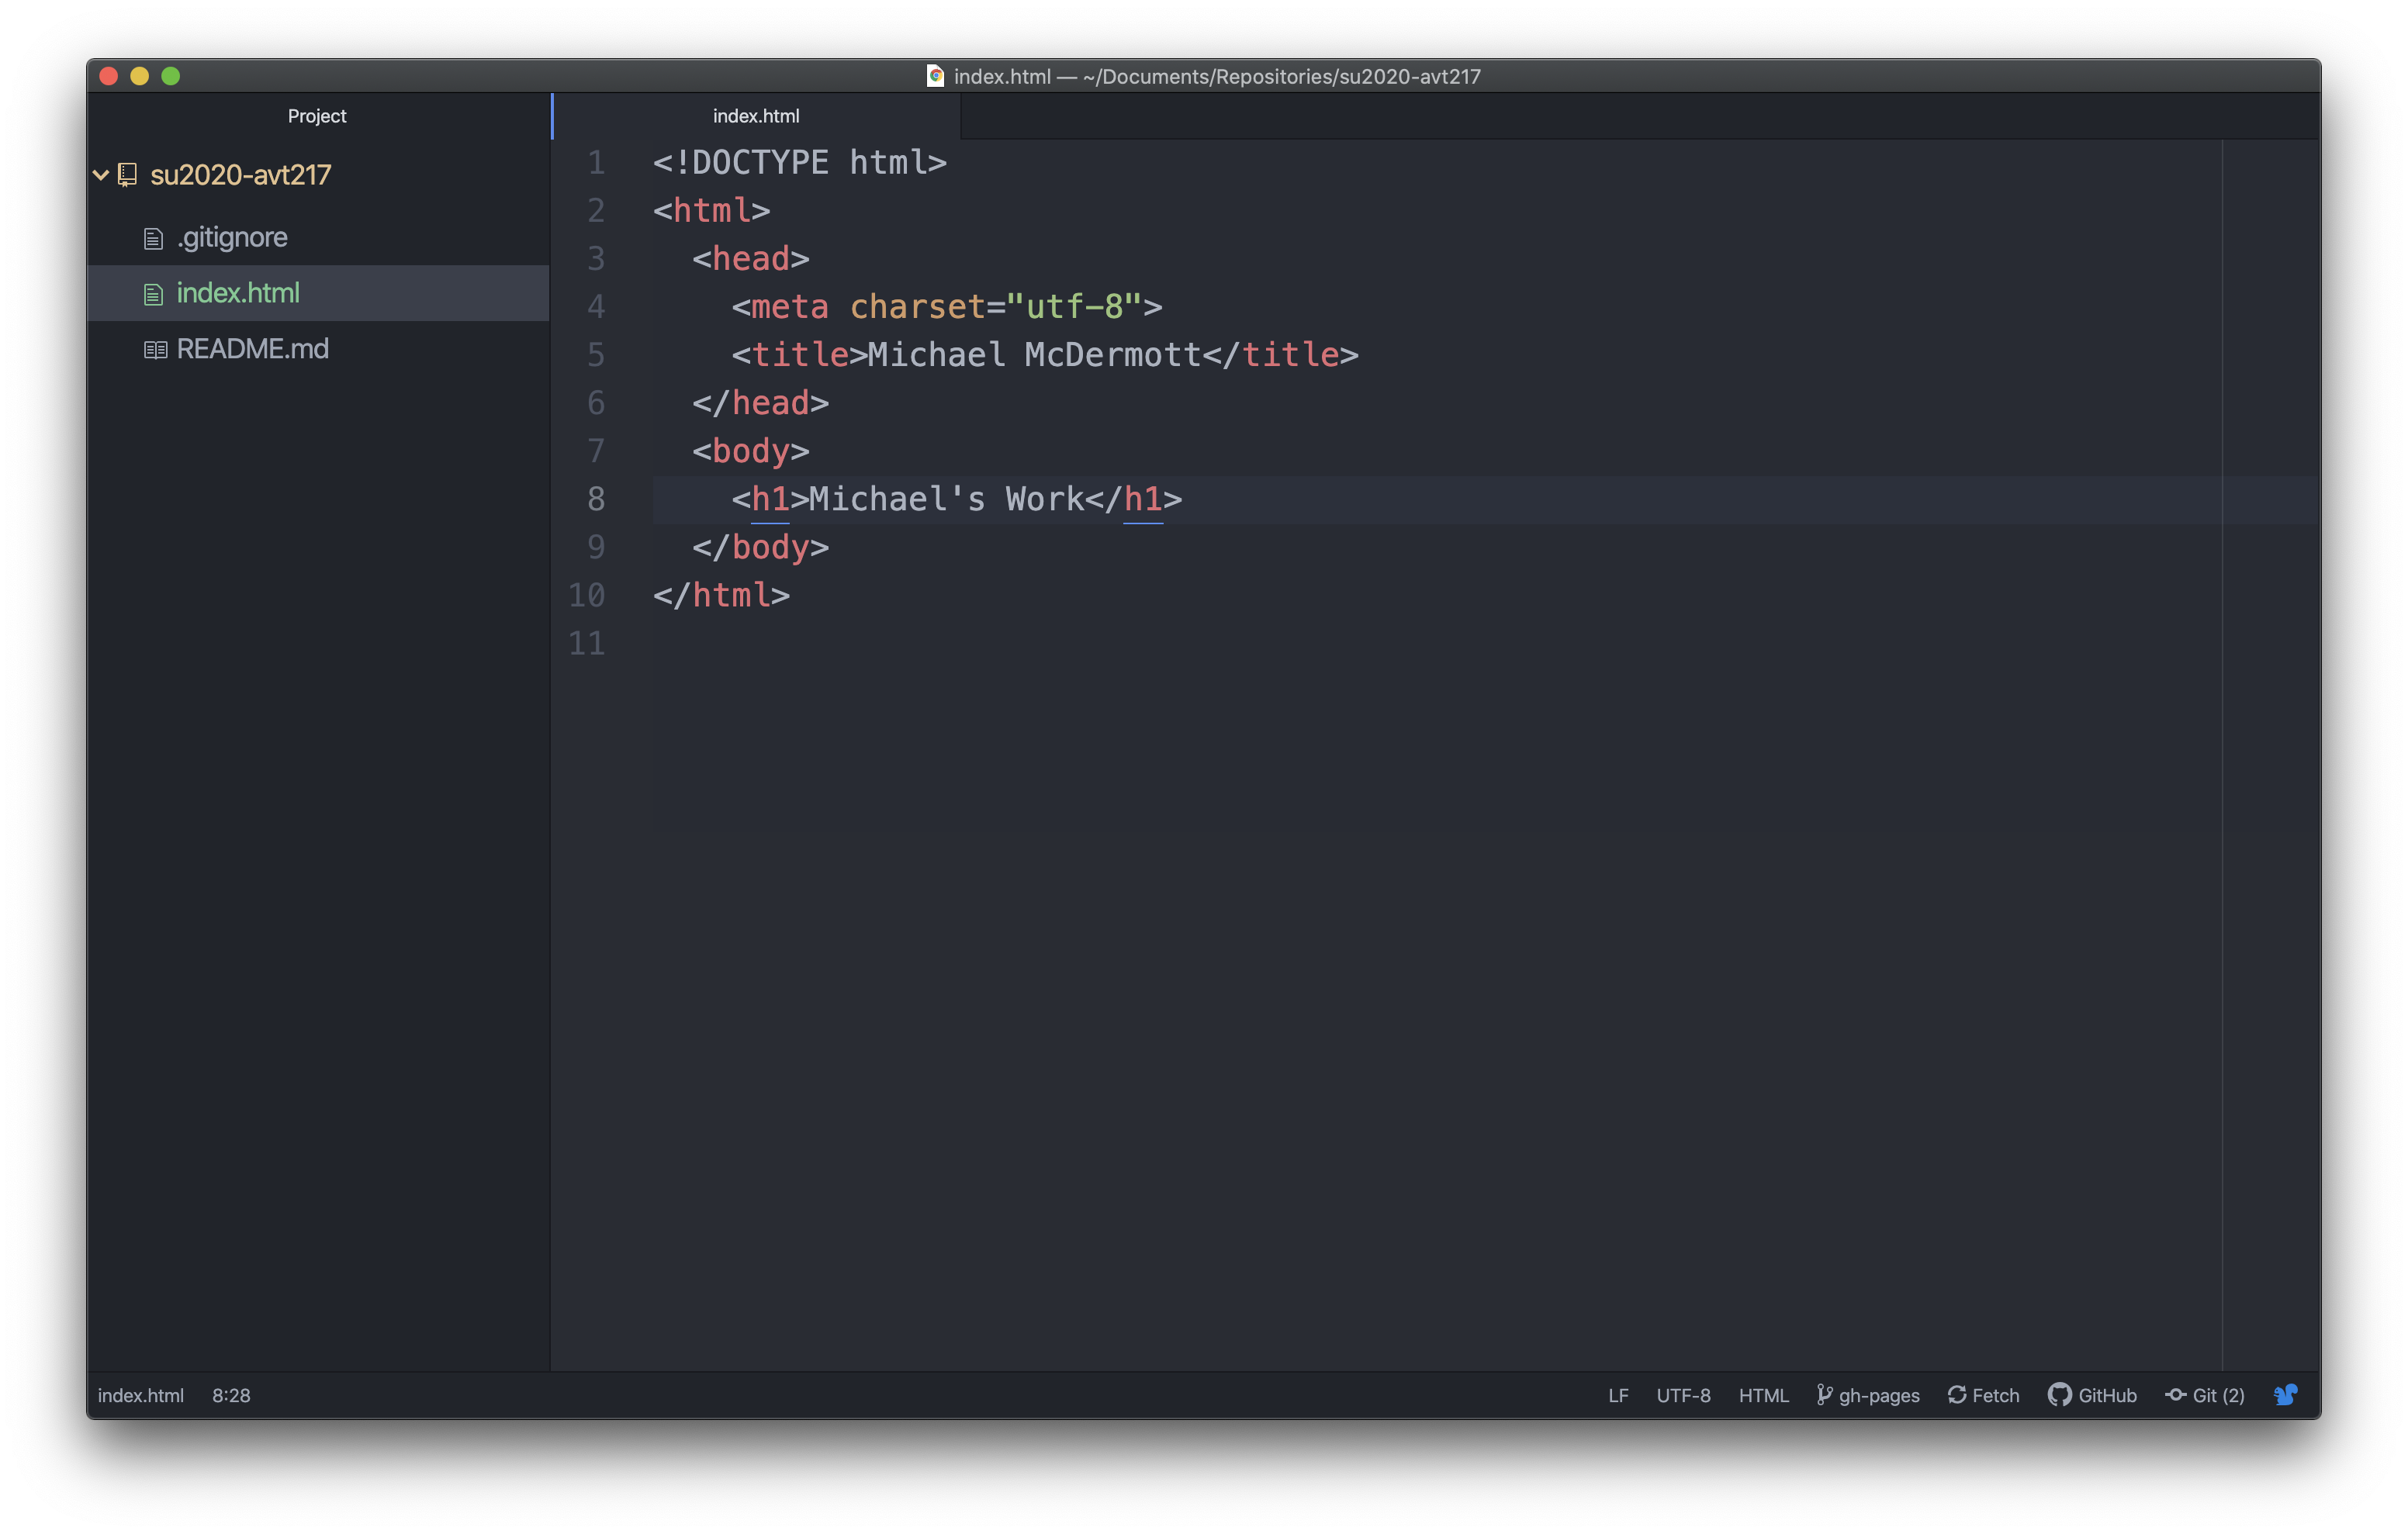Click the repository icon beside su2020-avt217
The width and height of the screenshot is (2408, 1534).
128,175
